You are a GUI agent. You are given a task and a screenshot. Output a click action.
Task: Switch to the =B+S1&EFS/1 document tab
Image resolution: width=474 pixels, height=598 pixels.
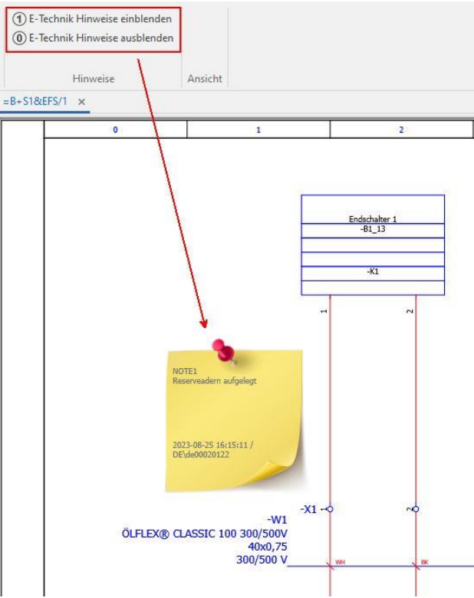[36, 101]
